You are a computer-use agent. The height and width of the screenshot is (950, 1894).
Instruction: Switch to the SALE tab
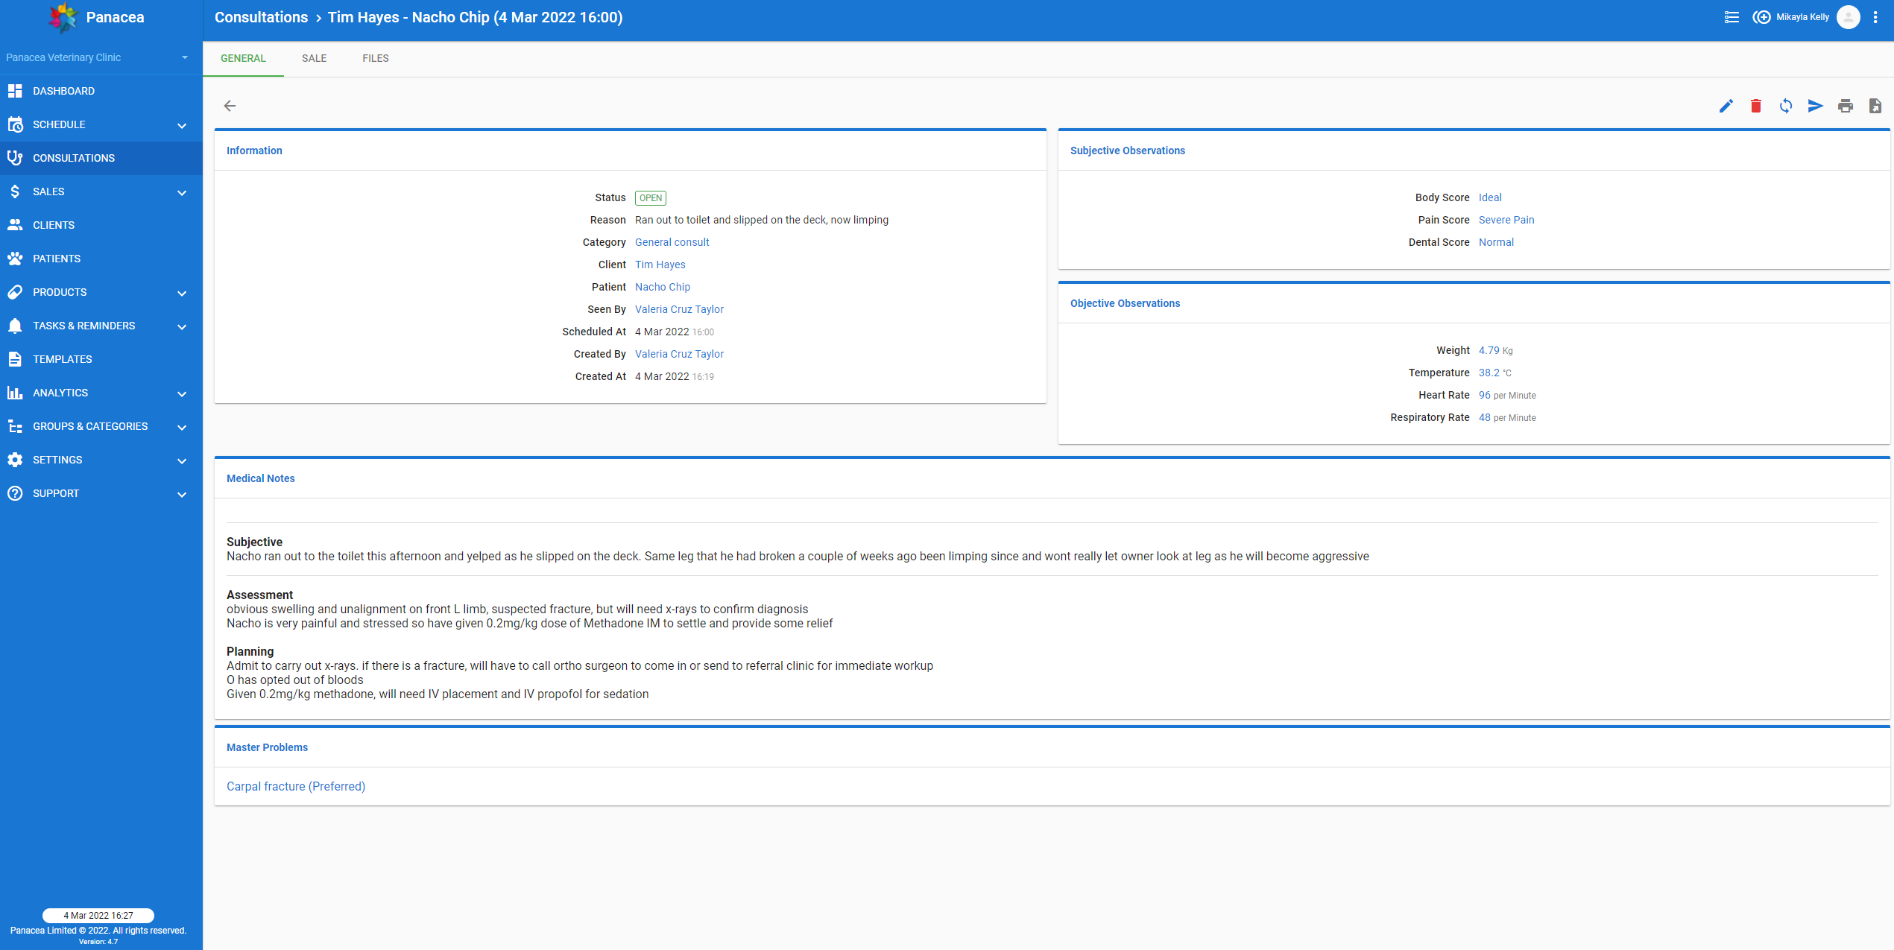coord(314,58)
